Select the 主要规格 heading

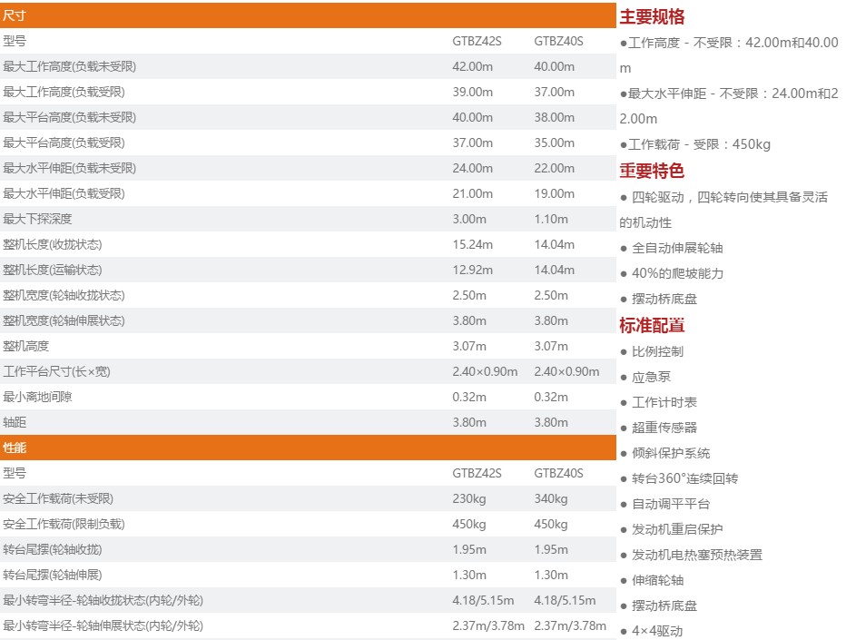point(652,16)
